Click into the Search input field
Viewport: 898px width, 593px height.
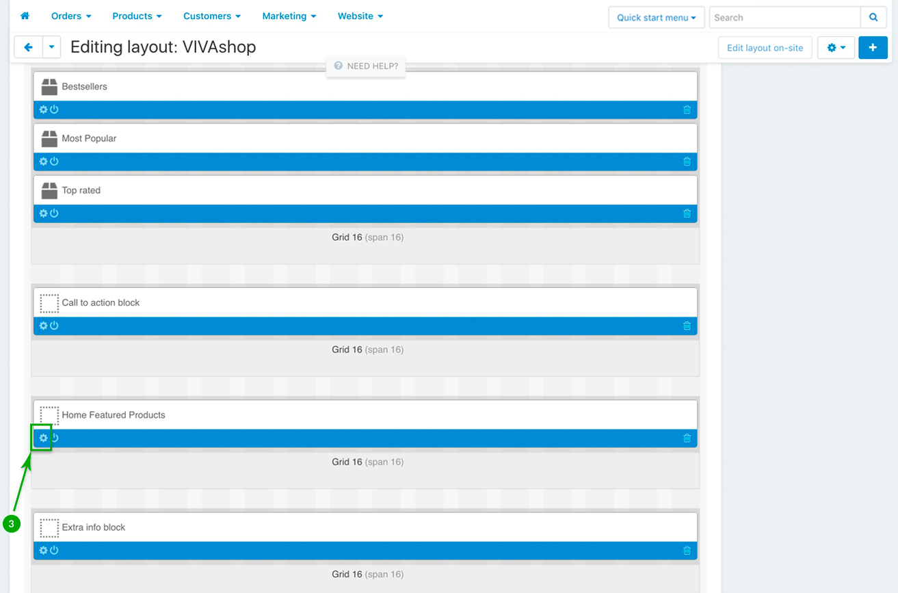tap(784, 18)
